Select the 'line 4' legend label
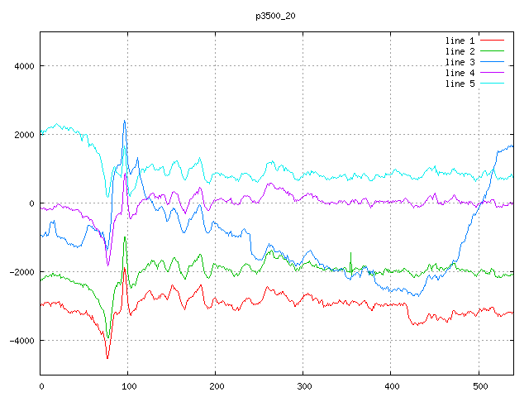529x397 pixels. pos(460,73)
